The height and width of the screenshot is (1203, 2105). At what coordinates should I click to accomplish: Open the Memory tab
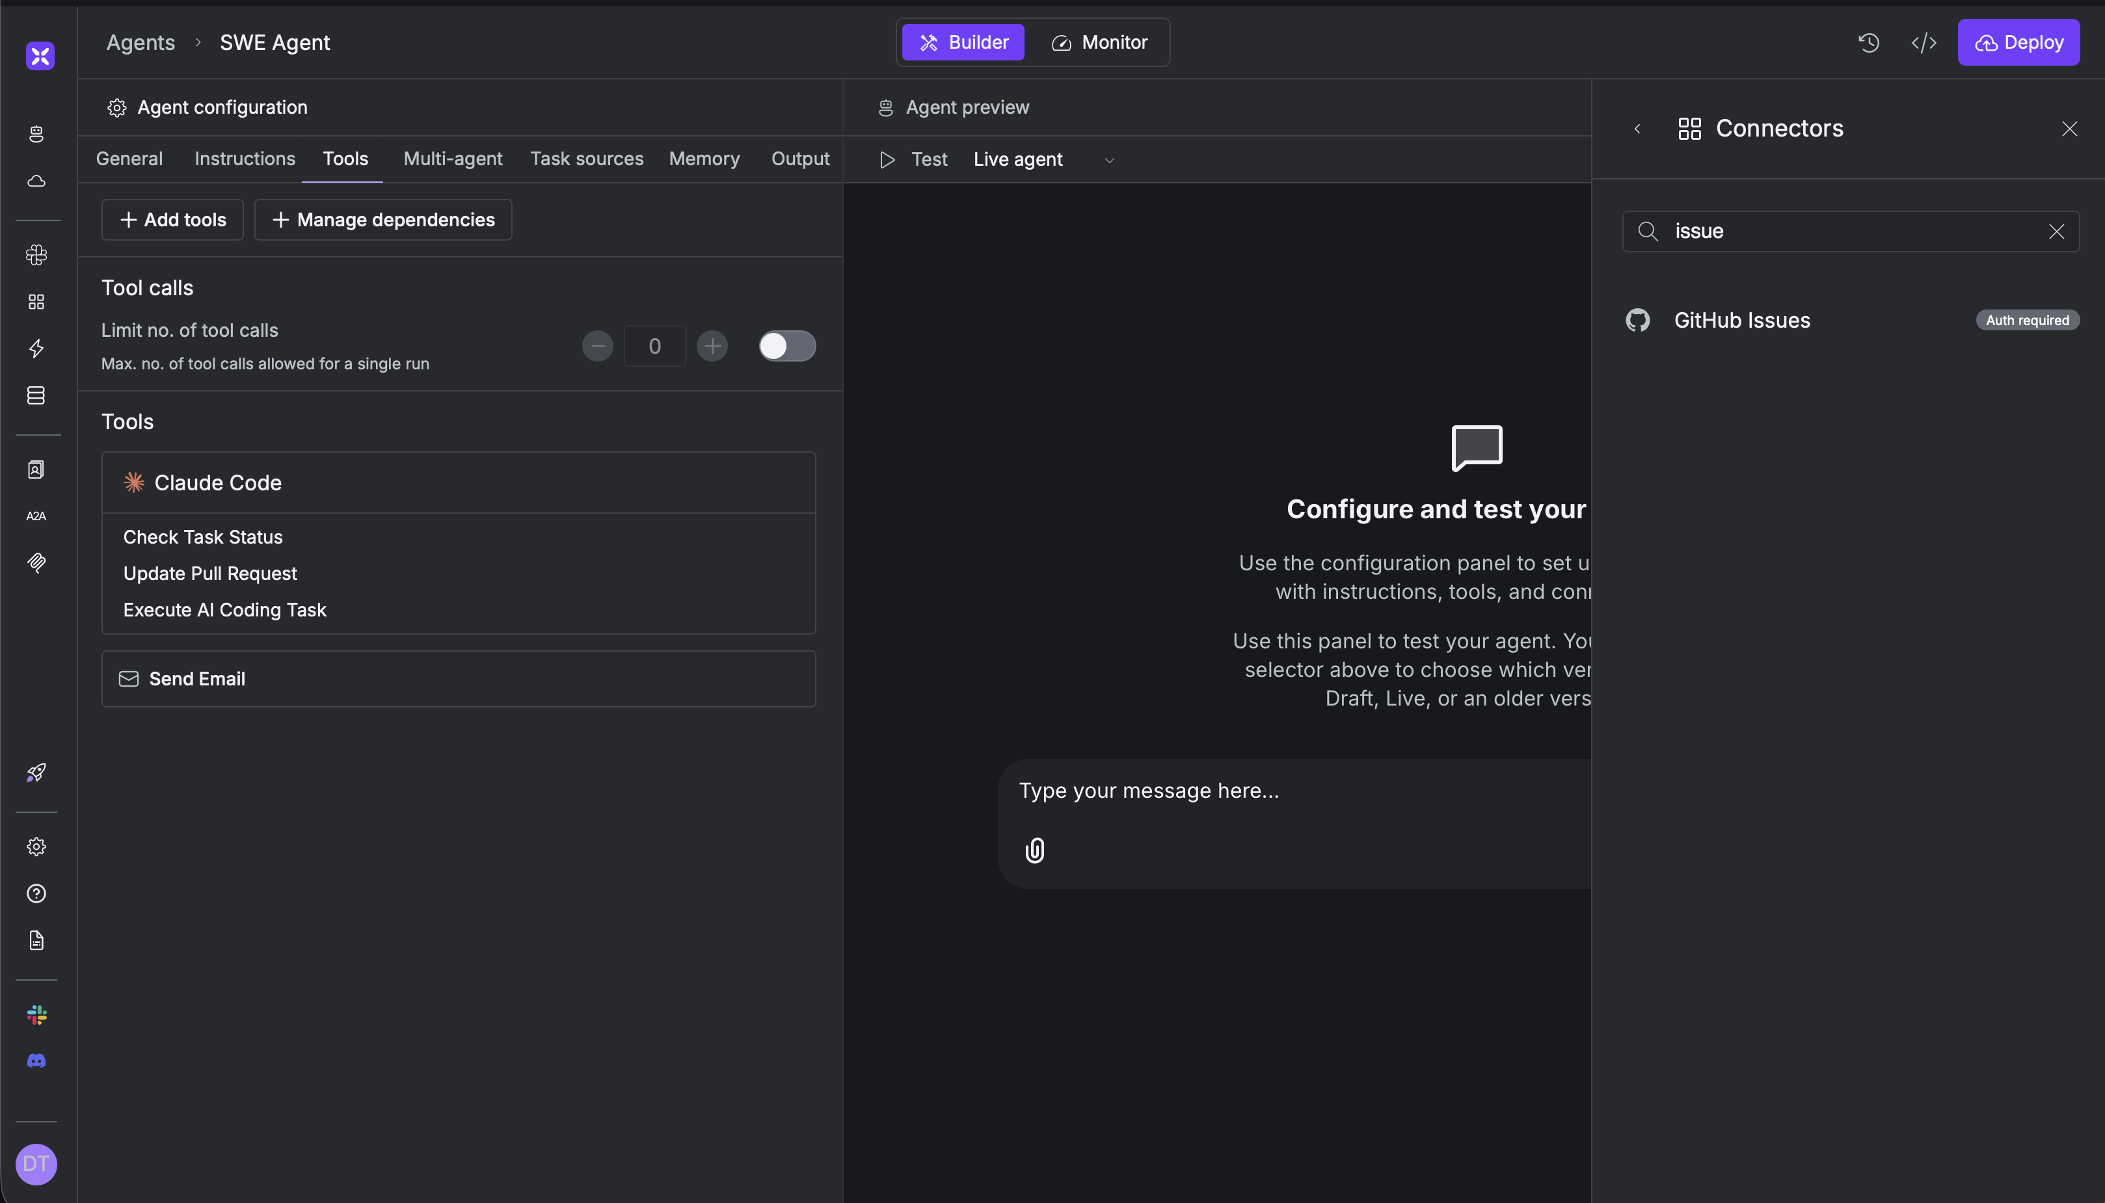pos(704,159)
